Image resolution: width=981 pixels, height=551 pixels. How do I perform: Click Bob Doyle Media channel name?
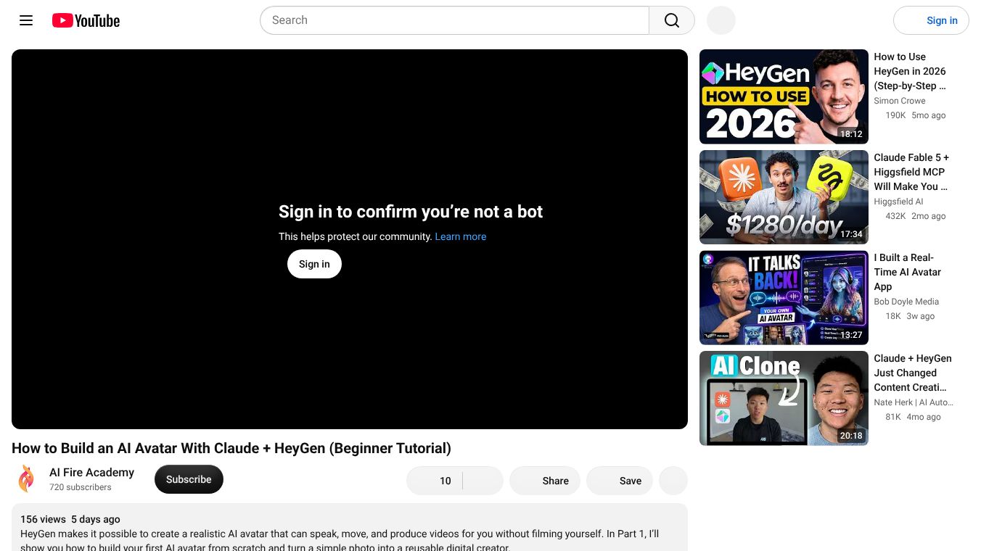[x=906, y=302]
